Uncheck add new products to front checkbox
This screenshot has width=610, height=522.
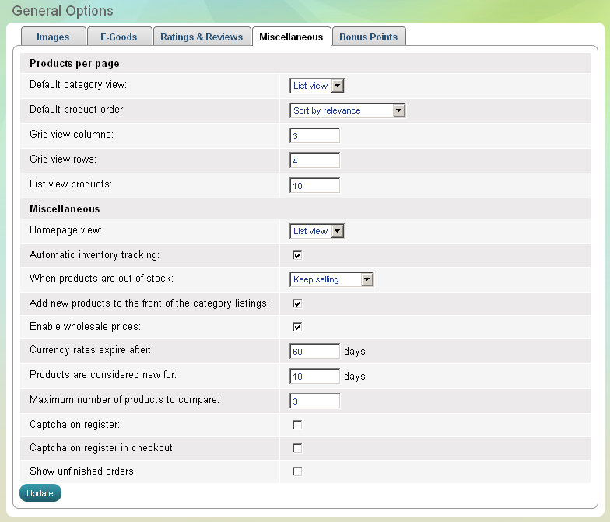pos(297,303)
